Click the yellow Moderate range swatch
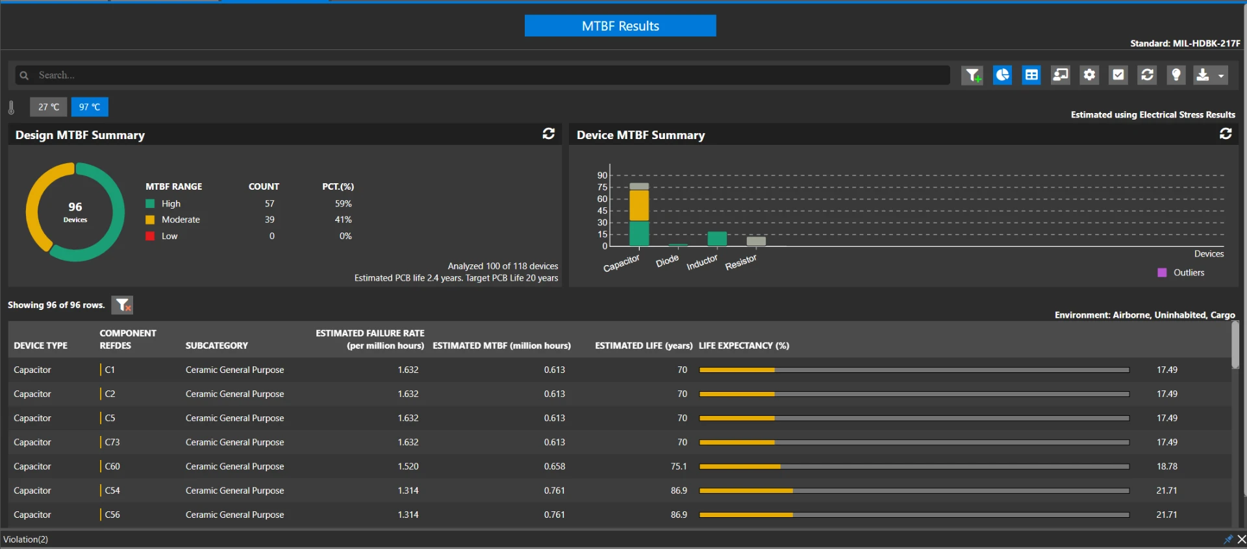Viewport: 1247px width, 549px height. tap(150, 220)
